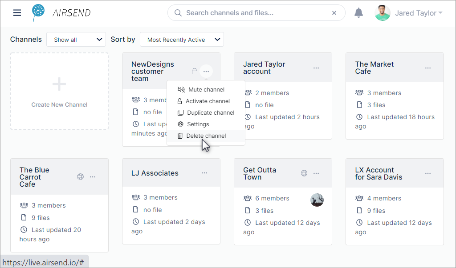This screenshot has width=456, height=268.
Task: Click the AIRSEND wordmark text
Action: [x=72, y=13]
